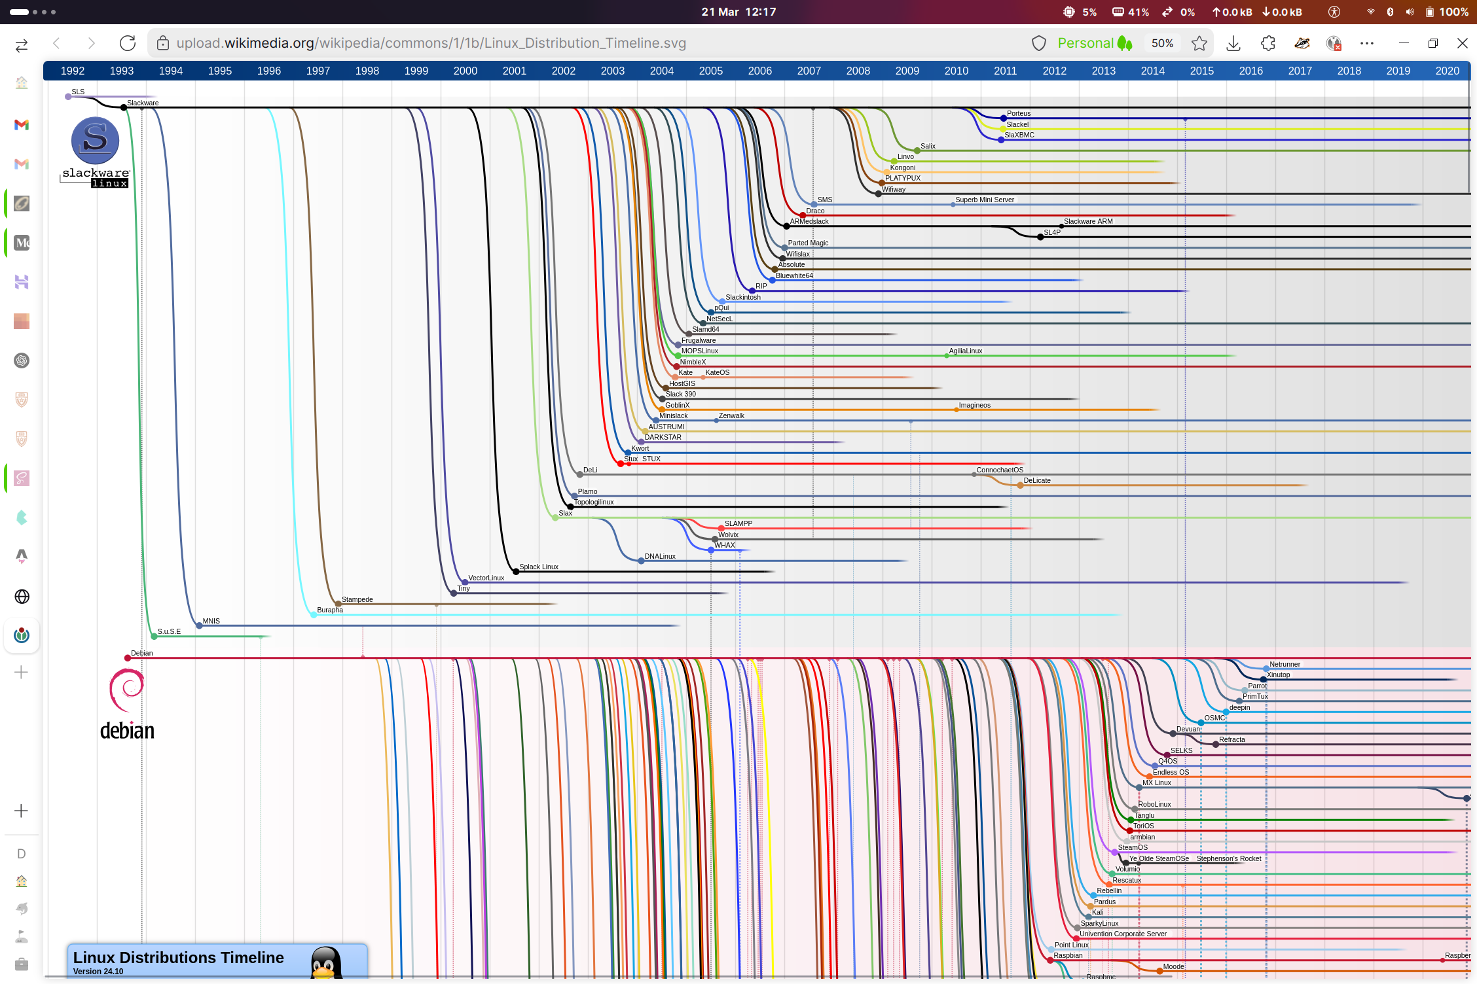Switch to the purple H-logo tab
Screen dimensions: 1477x984
coord(22,282)
